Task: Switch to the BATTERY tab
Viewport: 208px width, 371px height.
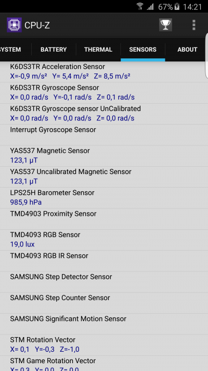Action: tap(54, 50)
